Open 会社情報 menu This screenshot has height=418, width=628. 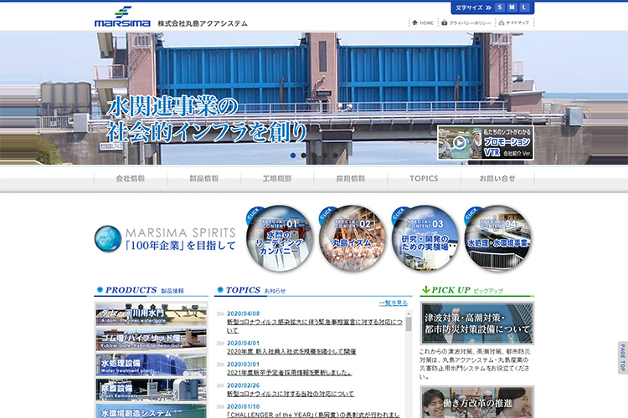[131, 178]
